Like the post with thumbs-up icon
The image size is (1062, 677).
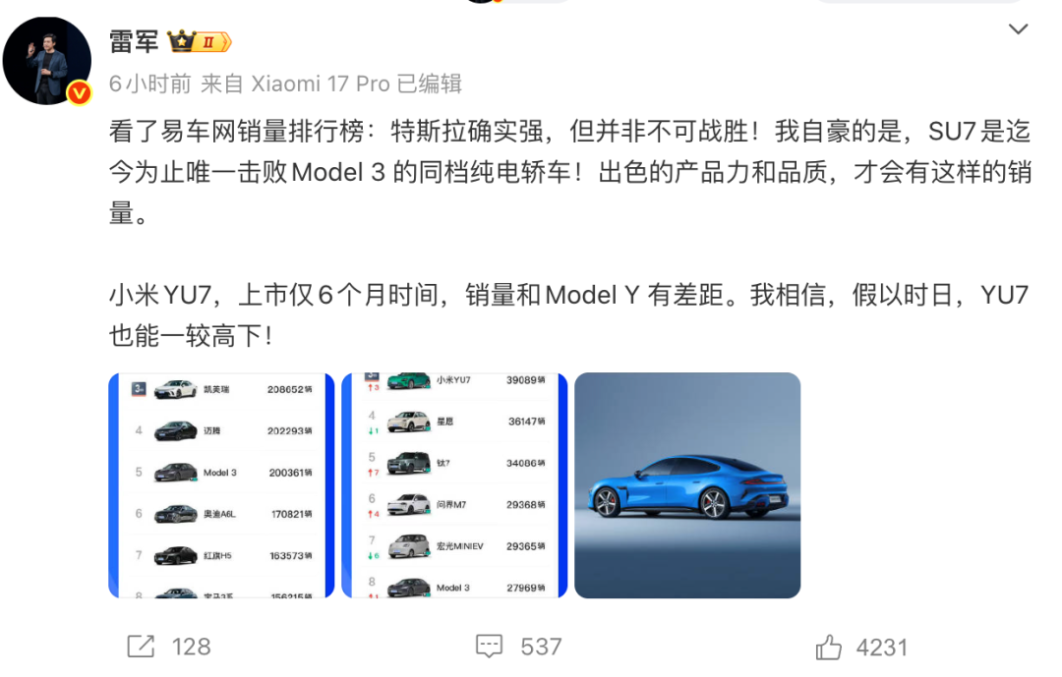click(828, 648)
